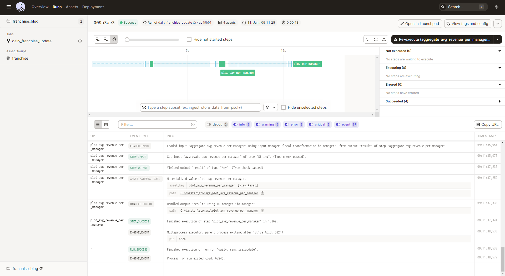Click the Dagster logo icon
The height and width of the screenshot is (276, 505).
click(x=21, y=7)
